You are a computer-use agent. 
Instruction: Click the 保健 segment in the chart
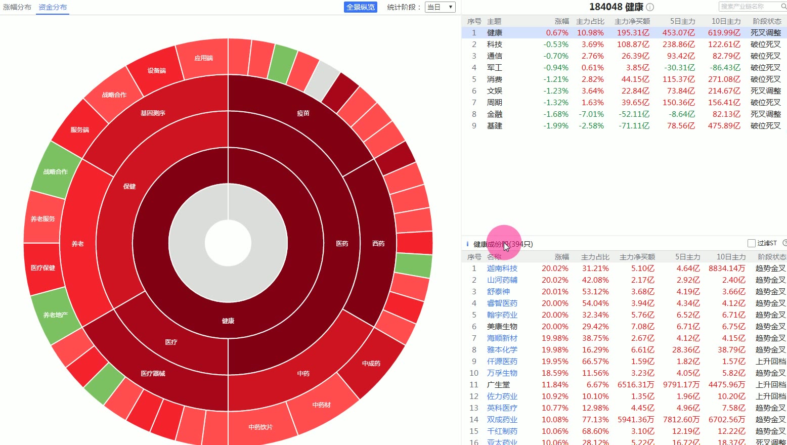click(x=129, y=186)
